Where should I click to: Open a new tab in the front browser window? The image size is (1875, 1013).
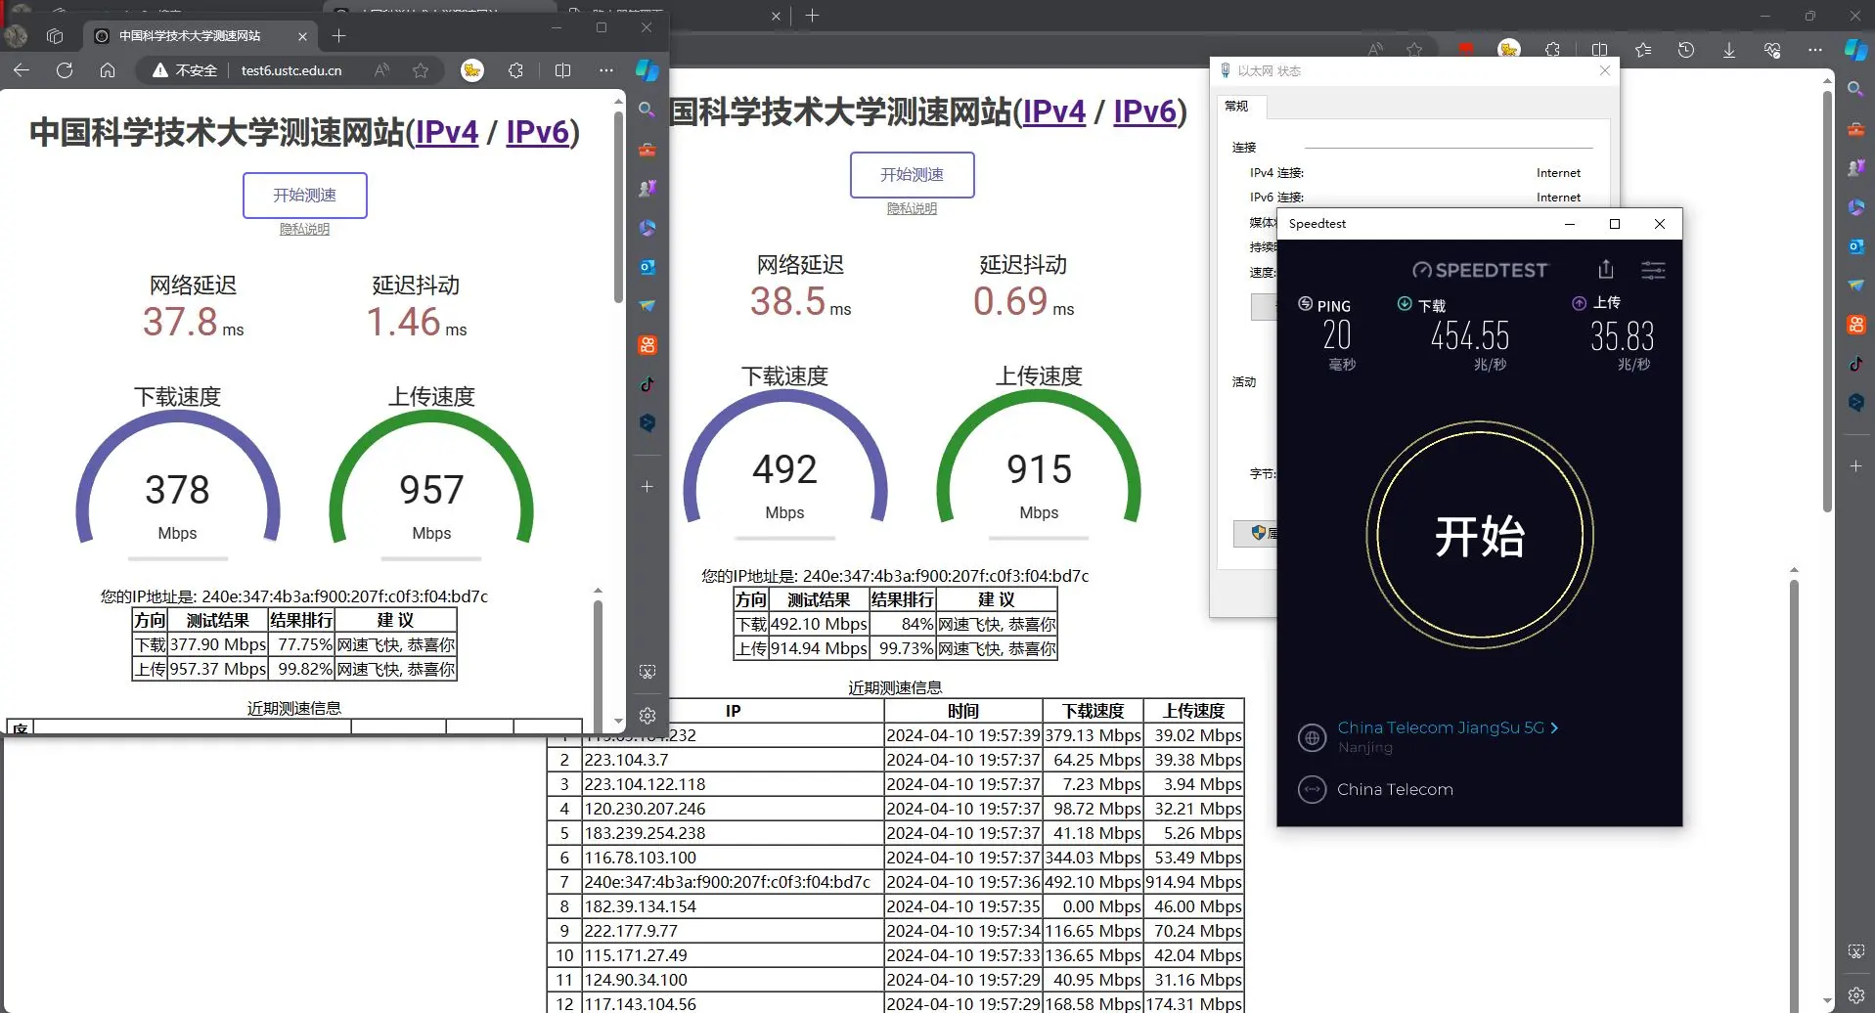click(338, 36)
